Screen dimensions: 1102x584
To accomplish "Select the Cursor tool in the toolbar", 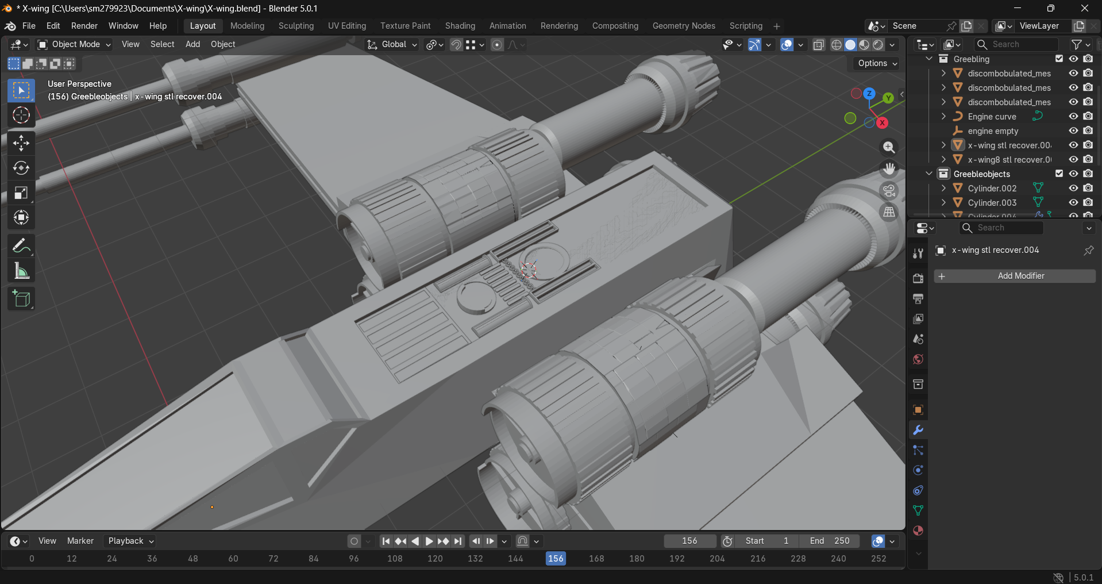I will tap(21, 116).
